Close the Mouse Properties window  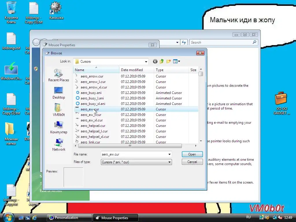coord(153,45)
